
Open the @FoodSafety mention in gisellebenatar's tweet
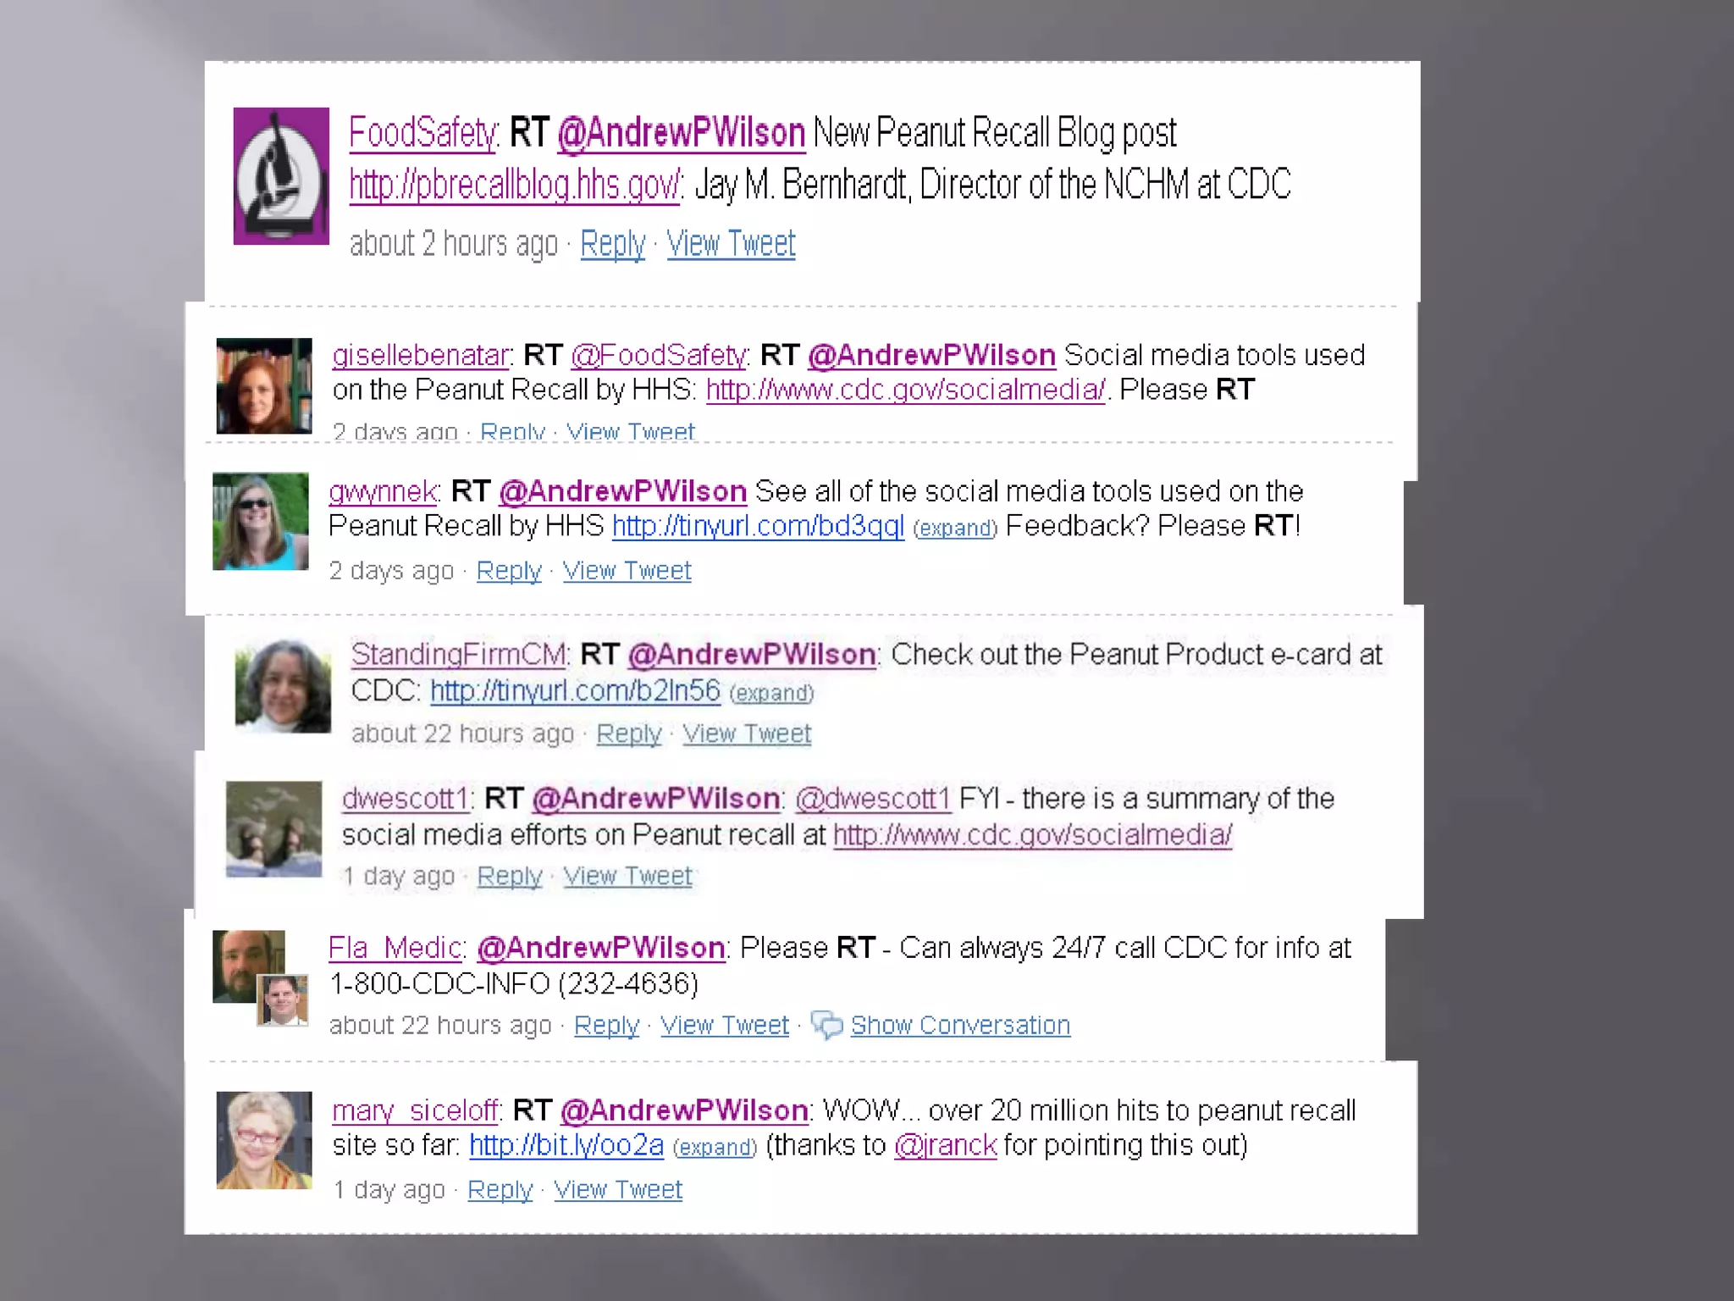pyautogui.click(x=659, y=355)
